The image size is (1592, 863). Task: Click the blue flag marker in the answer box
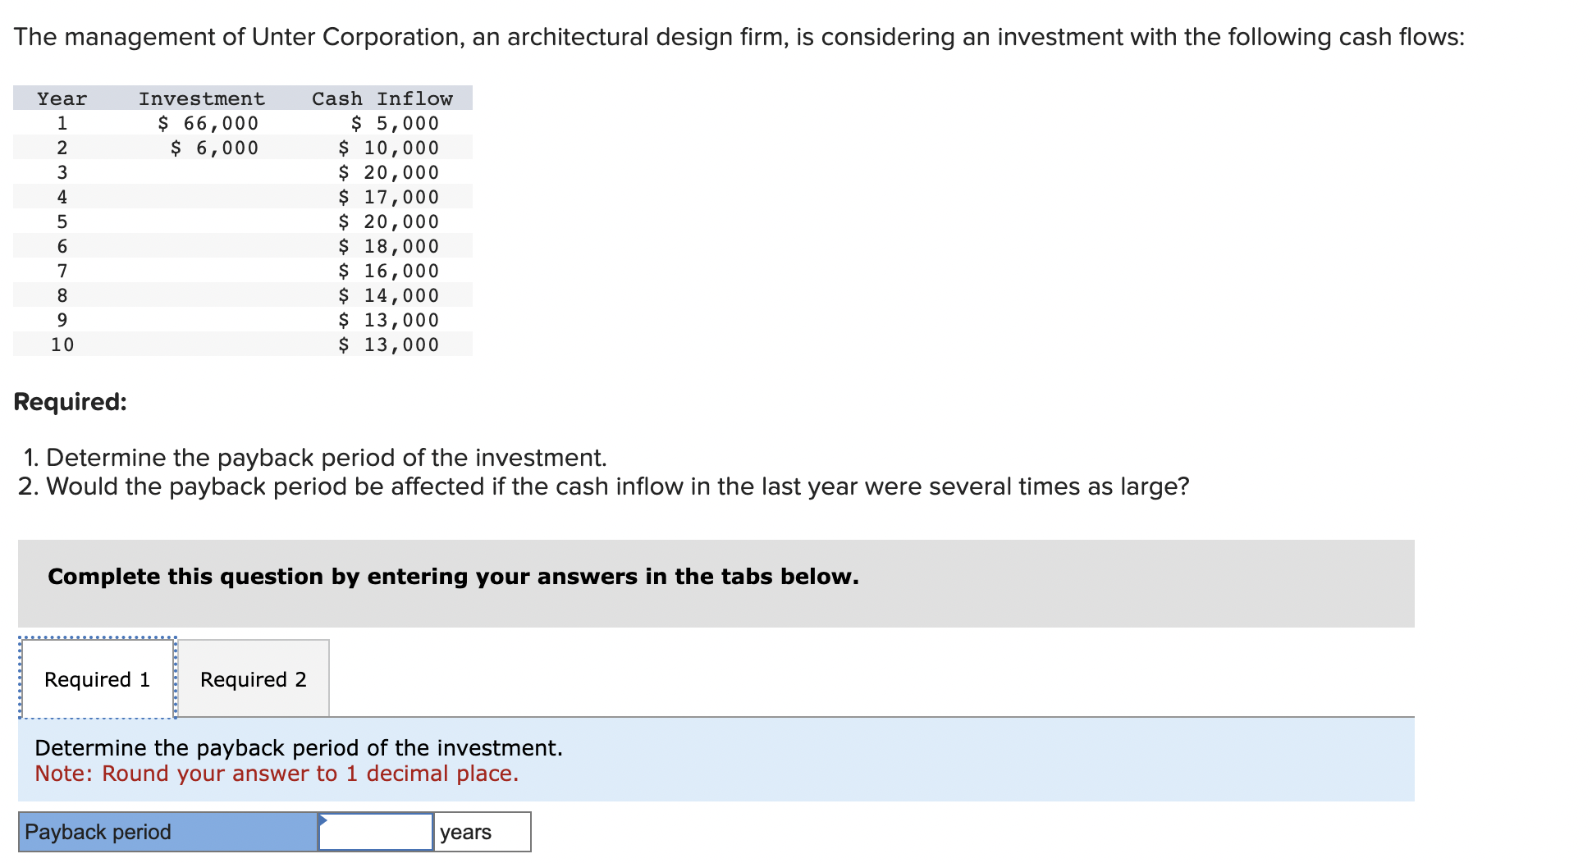(x=325, y=820)
